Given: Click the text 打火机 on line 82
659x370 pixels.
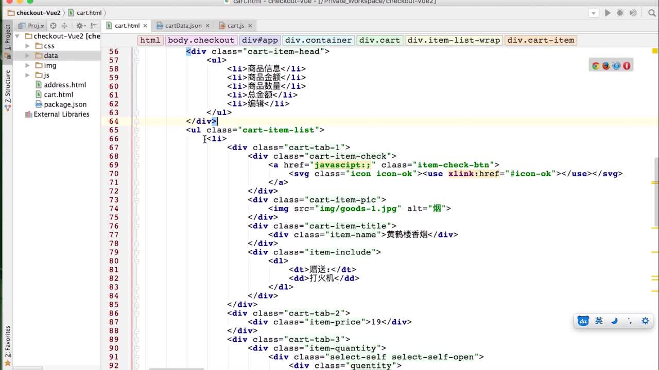Looking at the screenshot, I should coord(322,279).
